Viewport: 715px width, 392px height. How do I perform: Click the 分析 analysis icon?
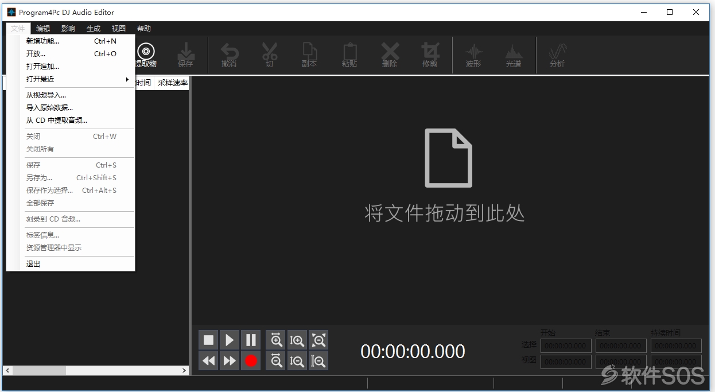point(557,52)
